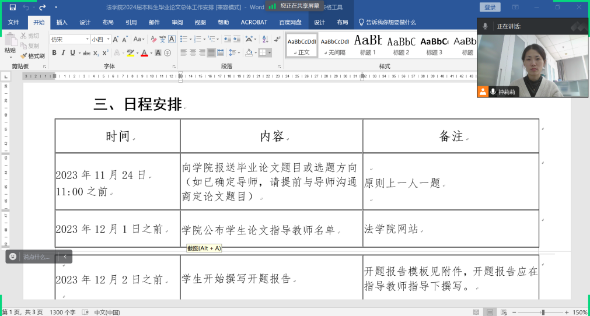Click the bulleted list icon
The width and height of the screenshot is (590, 316).
pos(183,39)
